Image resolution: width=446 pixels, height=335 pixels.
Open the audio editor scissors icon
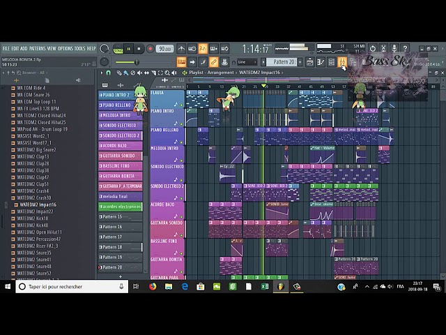[x=383, y=49]
